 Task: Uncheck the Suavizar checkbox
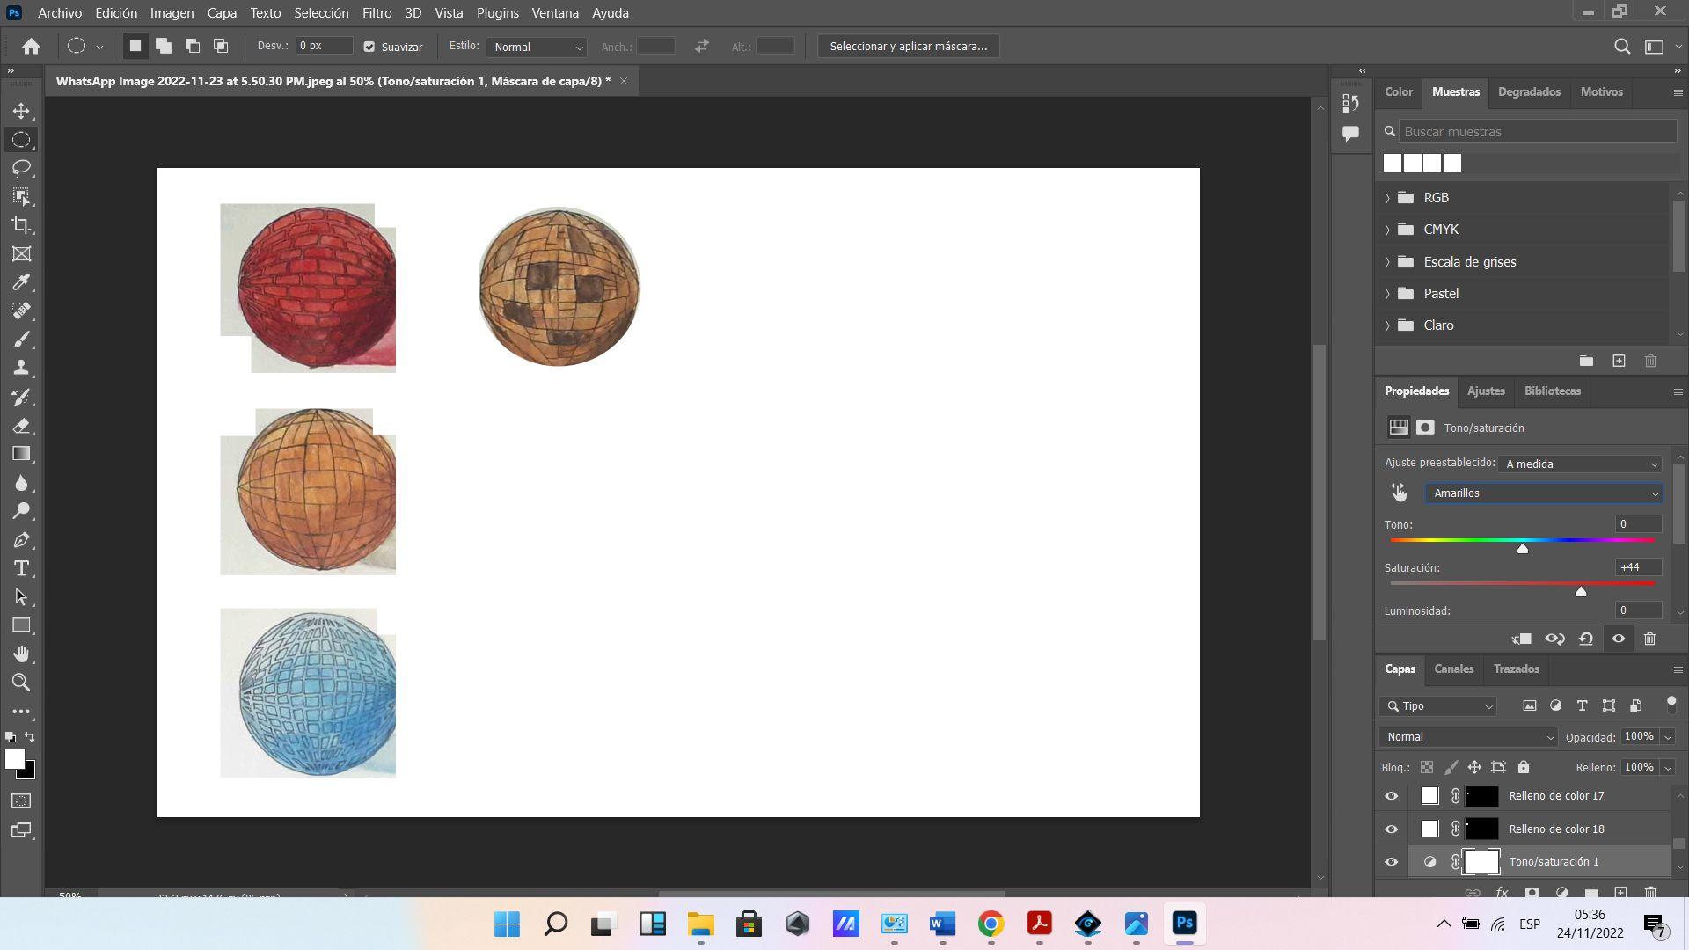(369, 47)
